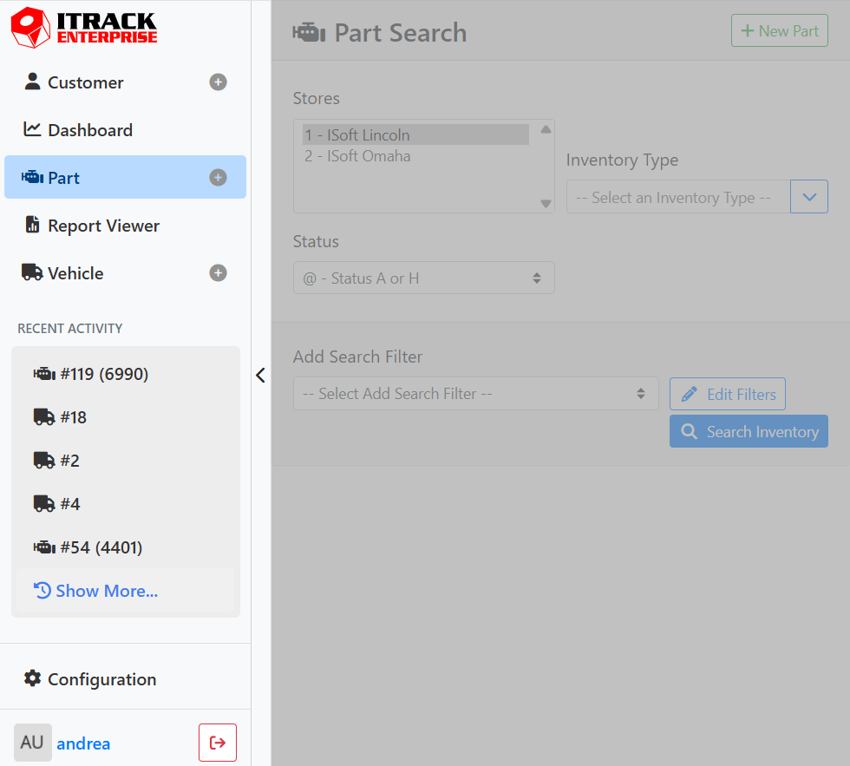Screen dimensions: 850x766
Task: Click the plus icon next to Customer
Action: click(x=219, y=82)
